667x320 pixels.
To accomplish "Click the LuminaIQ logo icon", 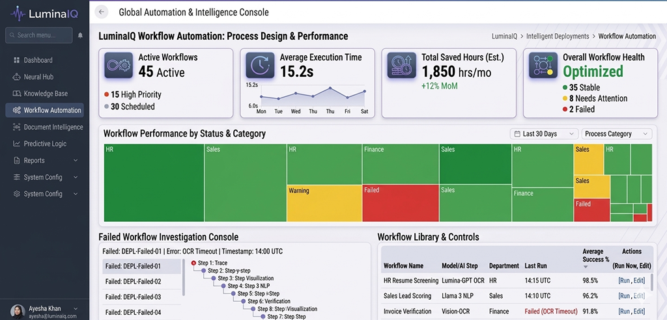I will (16, 13).
